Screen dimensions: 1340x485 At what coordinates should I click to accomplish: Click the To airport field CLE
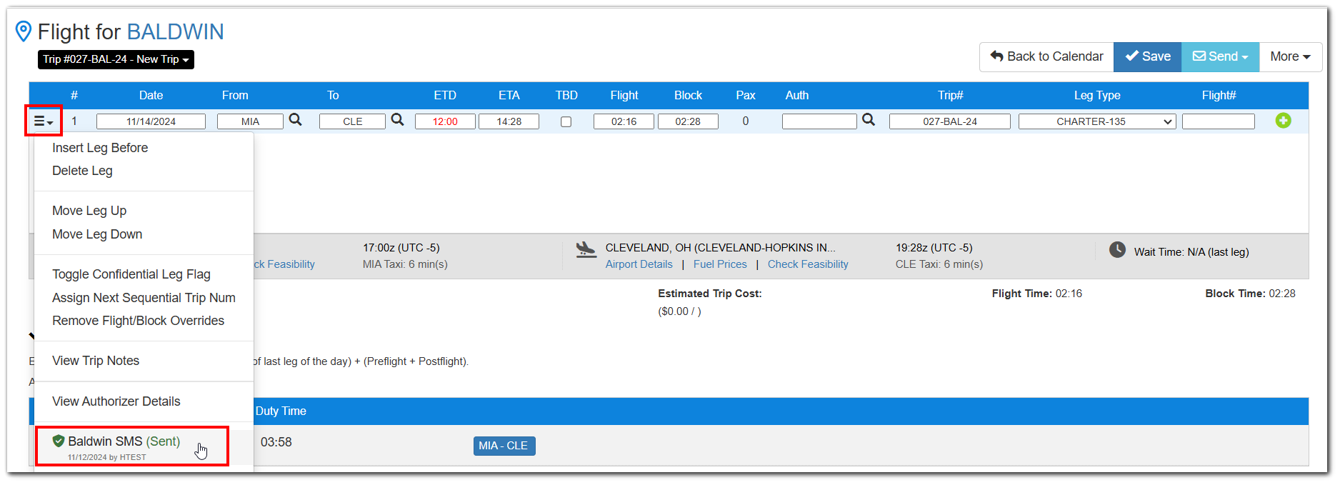[x=352, y=121]
